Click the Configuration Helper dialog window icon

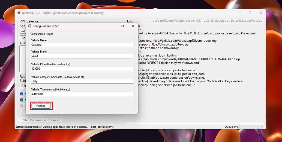pos(29,26)
